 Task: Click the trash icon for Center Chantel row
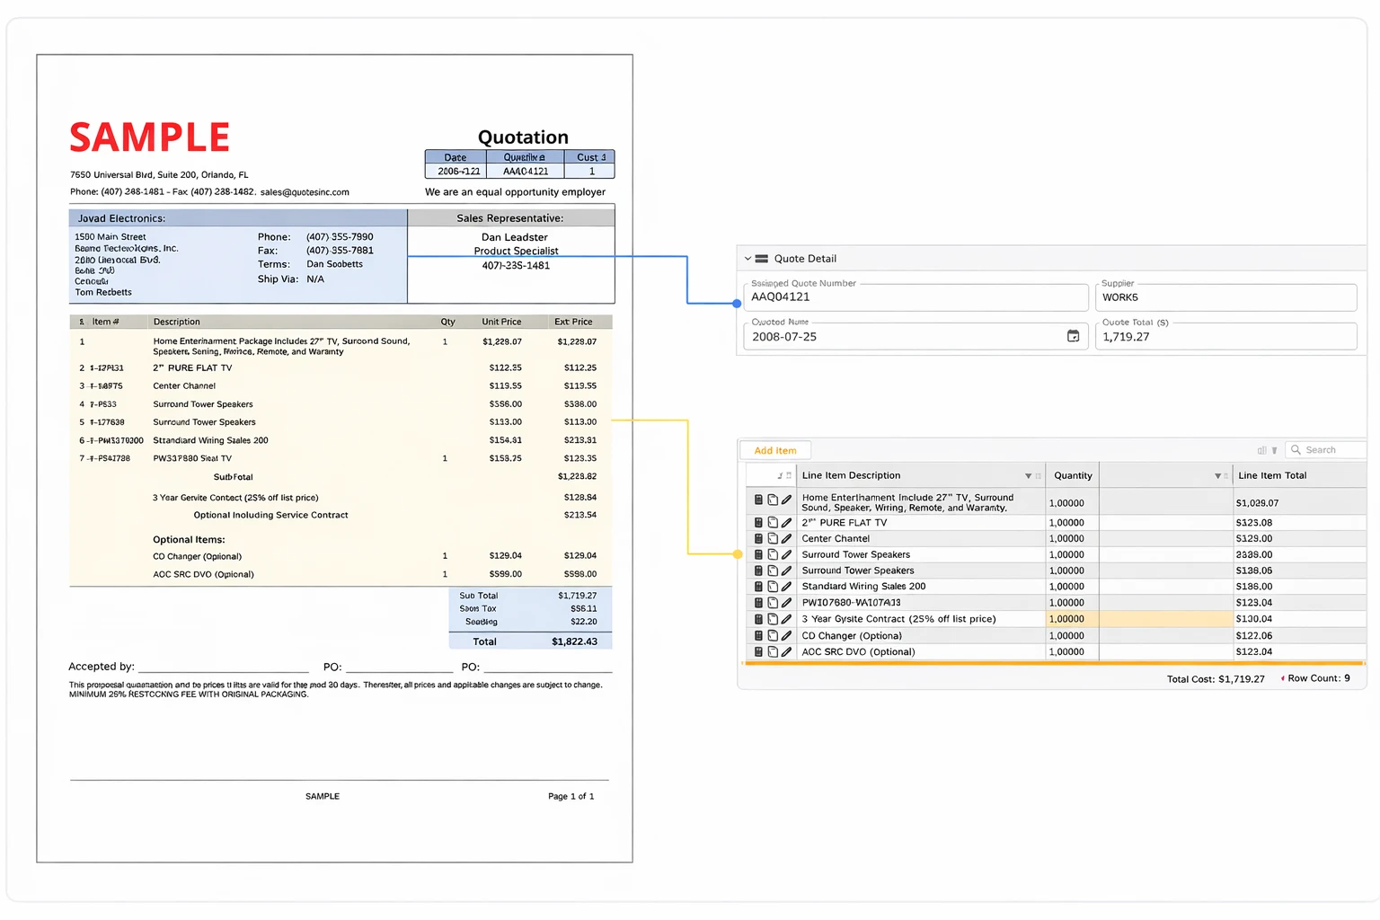(x=758, y=539)
